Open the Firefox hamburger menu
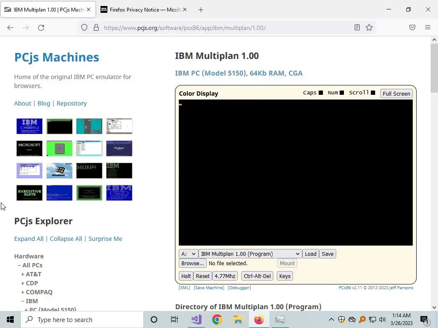The image size is (438, 328). click(x=428, y=27)
